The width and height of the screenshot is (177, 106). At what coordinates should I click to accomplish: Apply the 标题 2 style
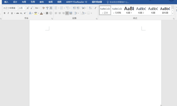pos(141,10)
